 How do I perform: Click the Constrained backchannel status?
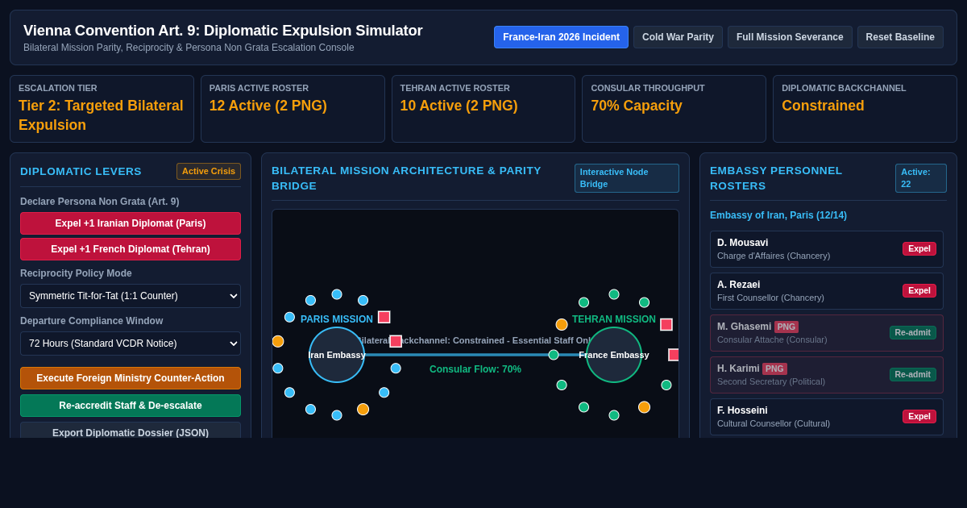(x=823, y=106)
